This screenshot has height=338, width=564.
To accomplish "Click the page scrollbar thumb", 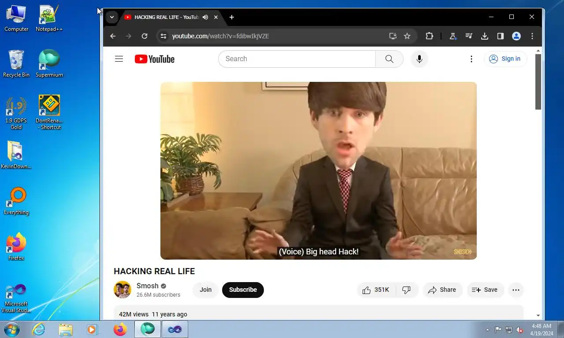I will click(x=538, y=82).
